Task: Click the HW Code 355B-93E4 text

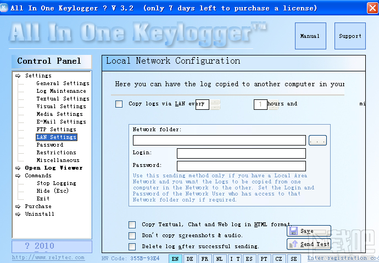Action: click(x=131, y=259)
